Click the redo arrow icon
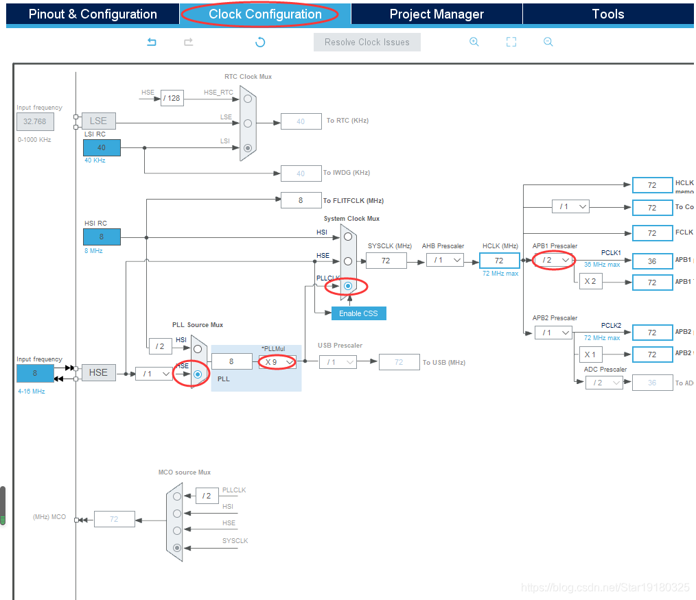696x600 pixels. click(188, 43)
